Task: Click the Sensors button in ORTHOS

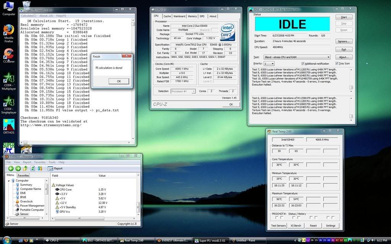Action: click(344, 41)
